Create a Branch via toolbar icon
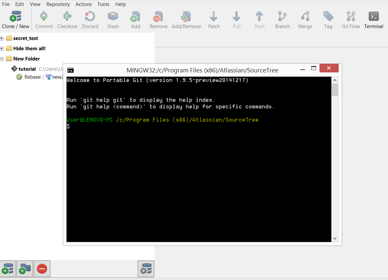The image size is (388, 280). [x=282, y=17]
